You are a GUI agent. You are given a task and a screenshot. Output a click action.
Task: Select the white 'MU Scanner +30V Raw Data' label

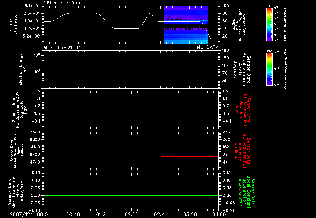(19, 110)
